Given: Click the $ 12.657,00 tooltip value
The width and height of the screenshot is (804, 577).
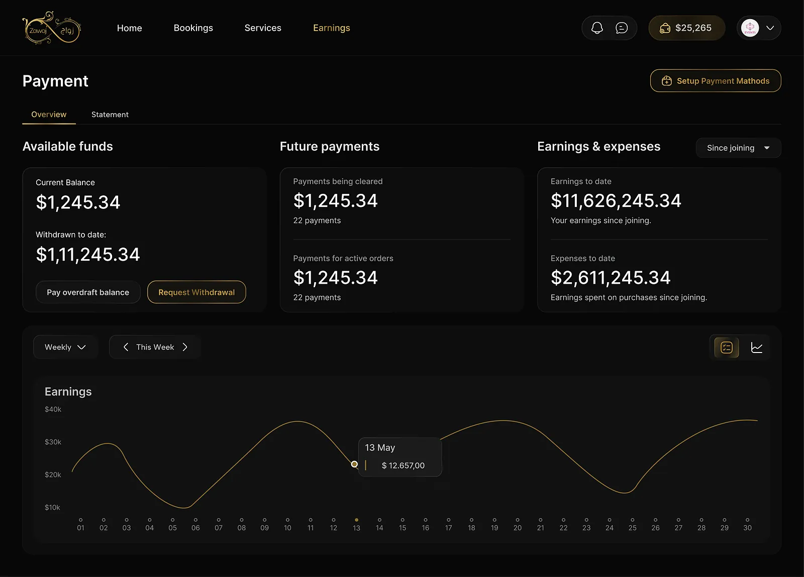Looking at the screenshot, I should pyautogui.click(x=403, y=466).
